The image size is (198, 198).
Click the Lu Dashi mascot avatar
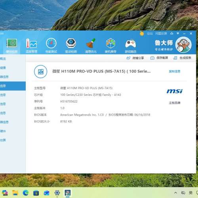pyautogui.click(x=183, y=45)
